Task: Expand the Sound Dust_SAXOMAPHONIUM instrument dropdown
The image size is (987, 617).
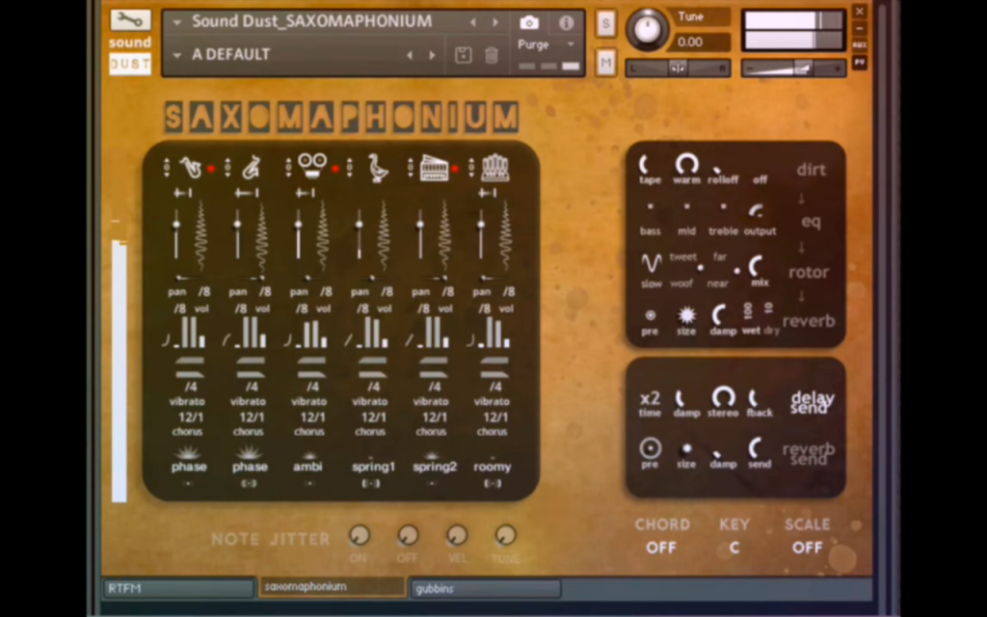Action: tap(177, 23)
